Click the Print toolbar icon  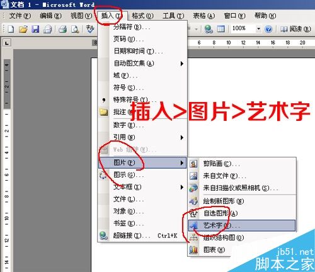point(62,29)
